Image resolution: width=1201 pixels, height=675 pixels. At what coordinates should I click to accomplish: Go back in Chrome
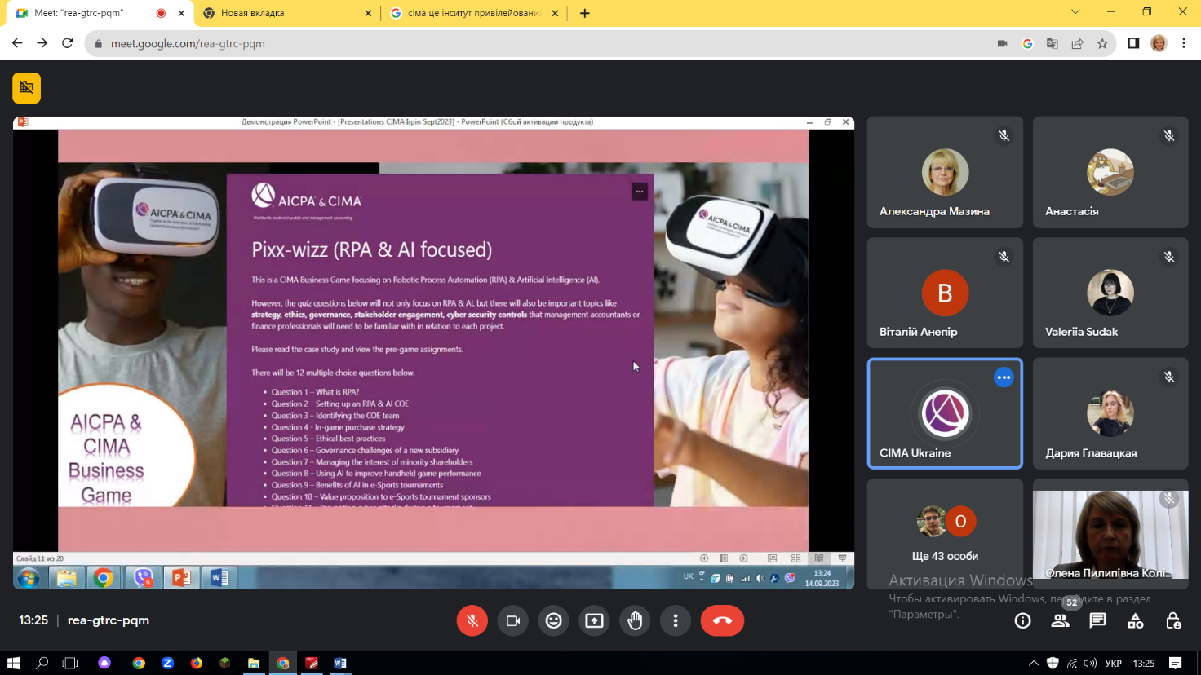(17, 43)
